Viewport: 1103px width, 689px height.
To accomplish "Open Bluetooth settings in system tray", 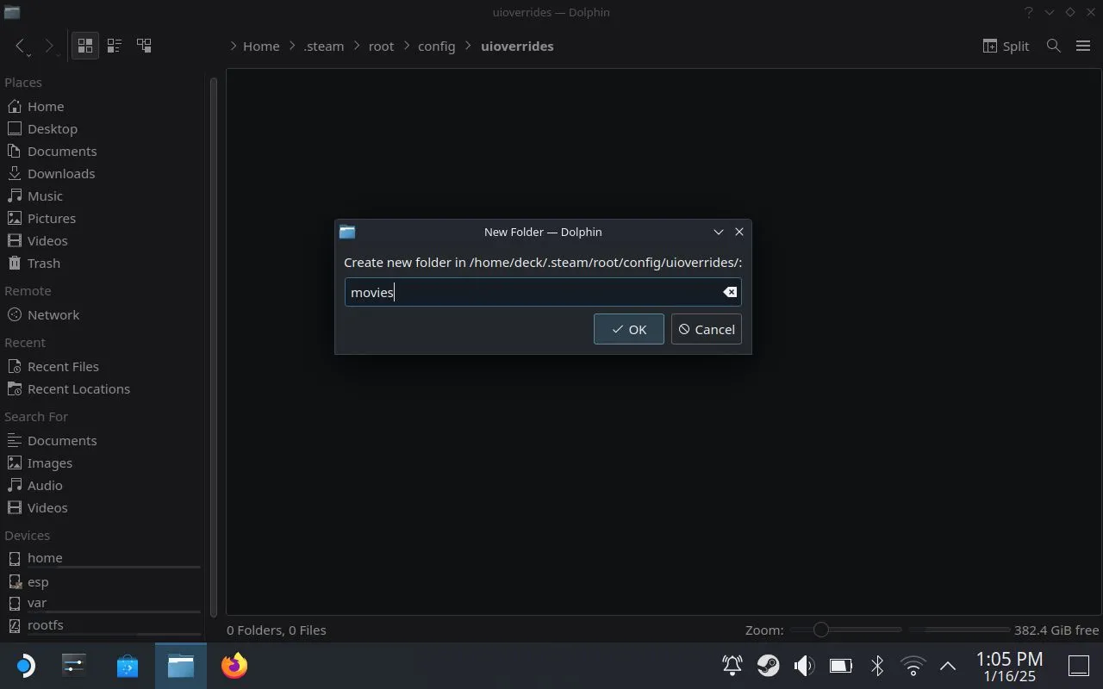I will [x=877, y=666].
